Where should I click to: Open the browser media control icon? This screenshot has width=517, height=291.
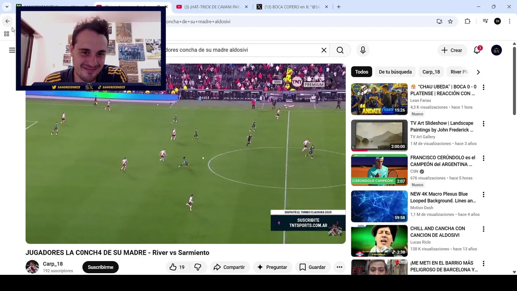[x=485, y=21]
